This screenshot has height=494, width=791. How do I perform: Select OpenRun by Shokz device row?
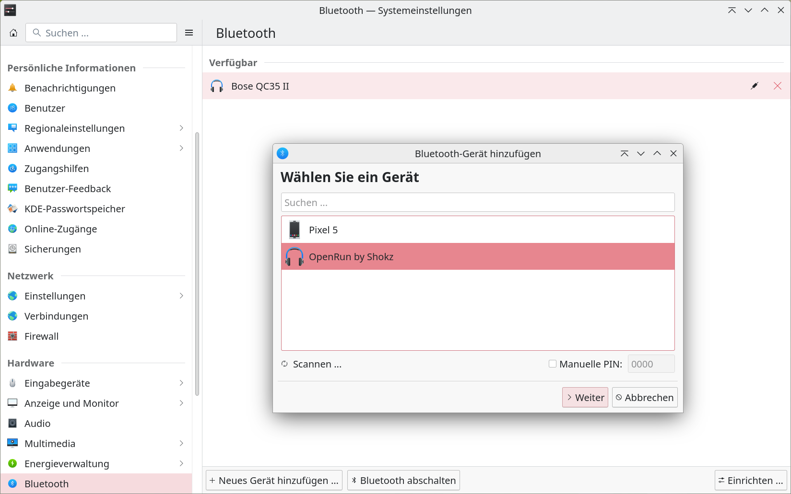478,256
